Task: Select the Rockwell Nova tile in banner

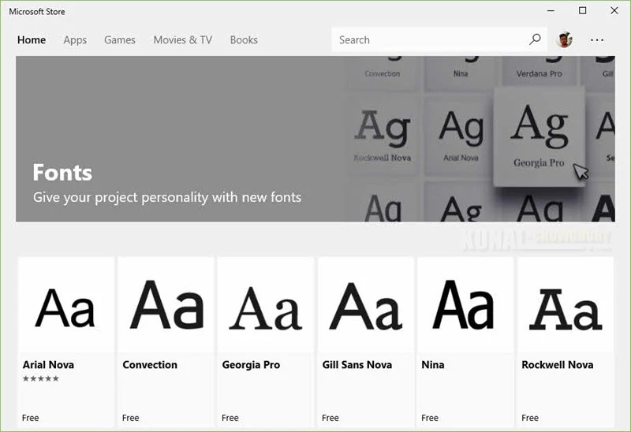Action: click(383, 135)
